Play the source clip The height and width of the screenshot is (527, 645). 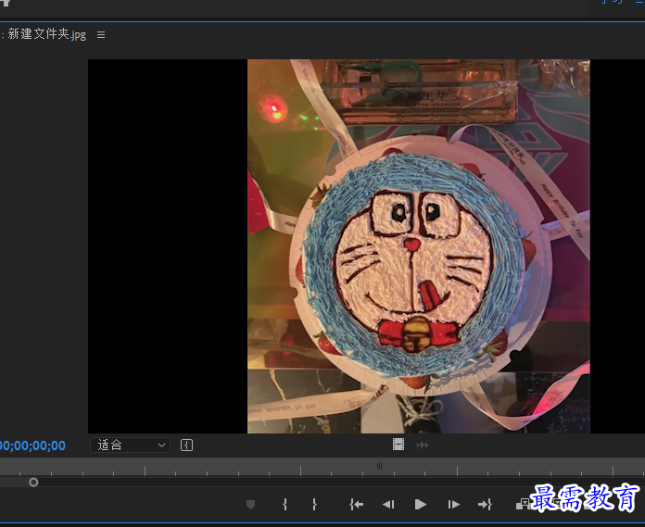click(x=420, y=504)
